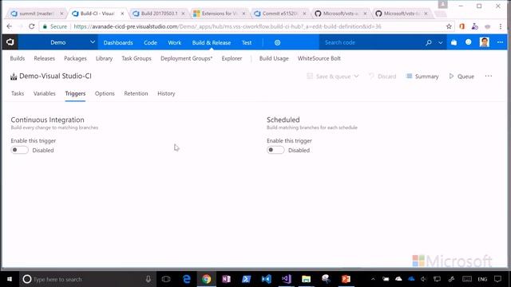The height and width of the screenshot is (287, 511).
Task: Go to the Packages page
Action: point(75,58)
